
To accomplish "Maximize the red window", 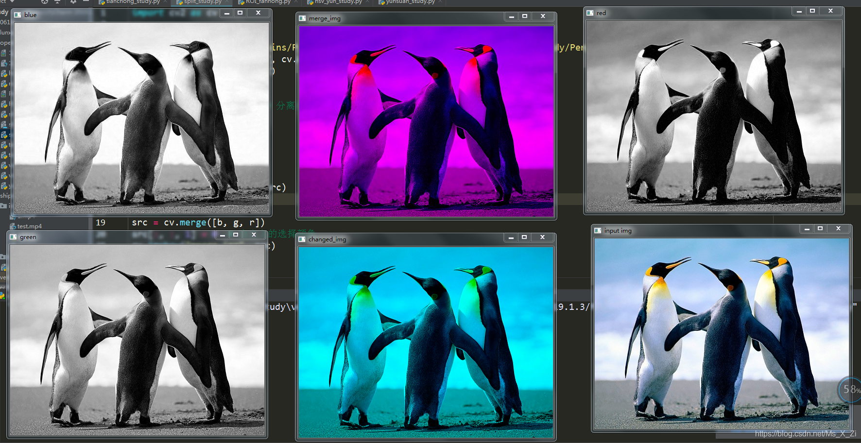I will (x=812, y=11).
